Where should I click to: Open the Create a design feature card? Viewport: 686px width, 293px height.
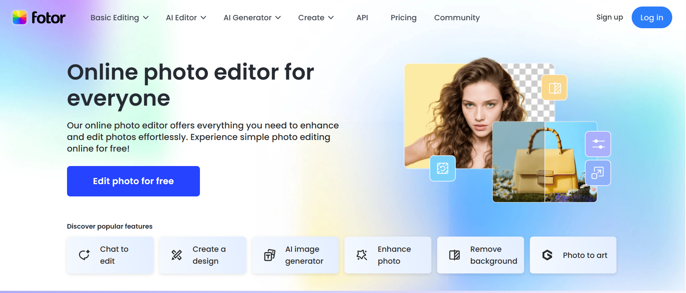(x=203, y=255)
